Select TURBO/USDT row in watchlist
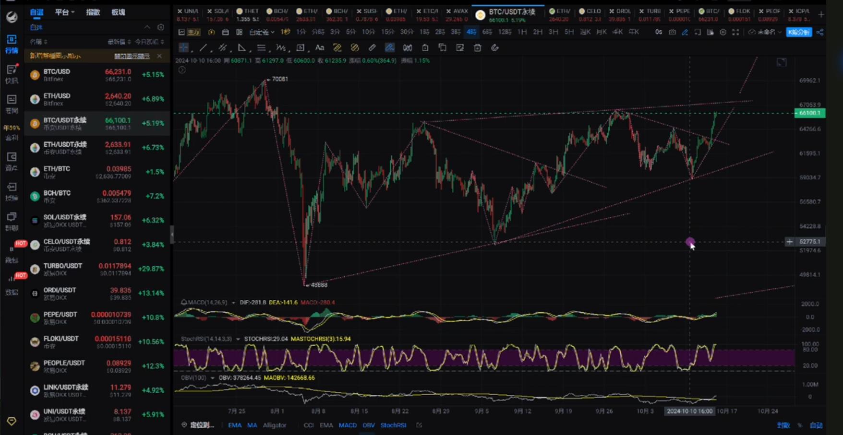The height and width of the screenshot is (435, 843). point(97,269)
